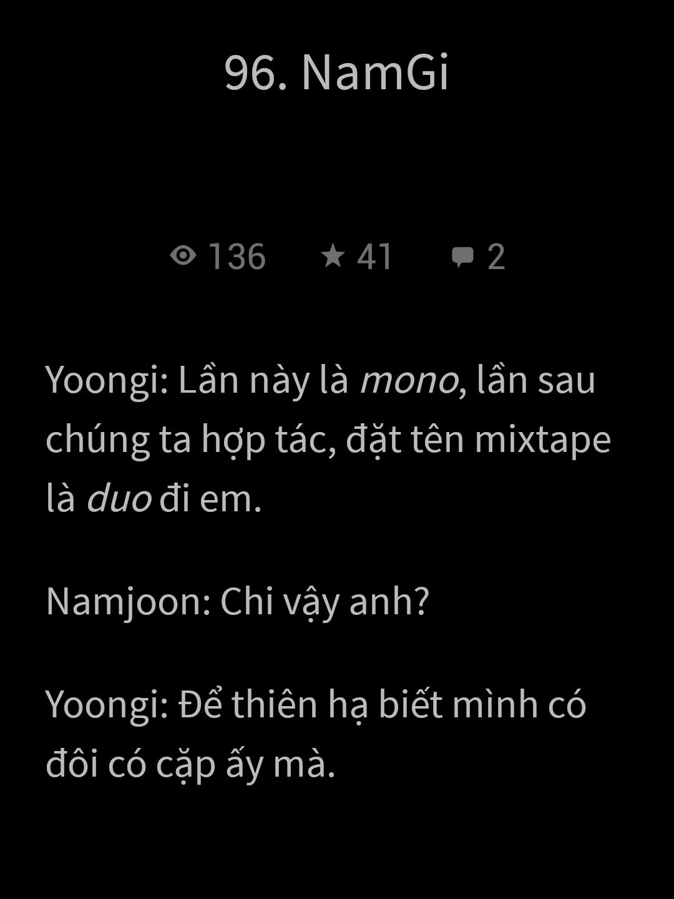Tap the first Yoongi name at paragraph start
Viewport: 674px width, 899px height.
pyautogui.click(x=107, y=382)
